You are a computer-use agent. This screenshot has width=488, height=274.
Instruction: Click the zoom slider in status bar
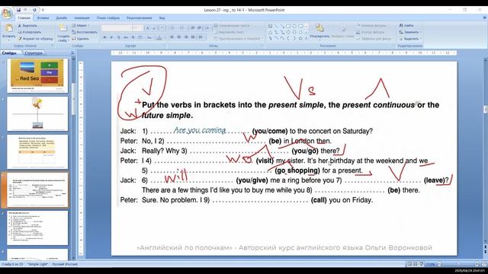click(458, 264)
